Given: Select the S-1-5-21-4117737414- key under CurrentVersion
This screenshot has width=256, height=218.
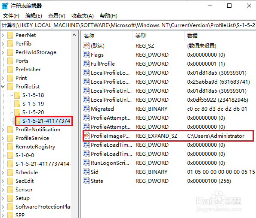Looking at the screenshot, I should tap(43, 164).
